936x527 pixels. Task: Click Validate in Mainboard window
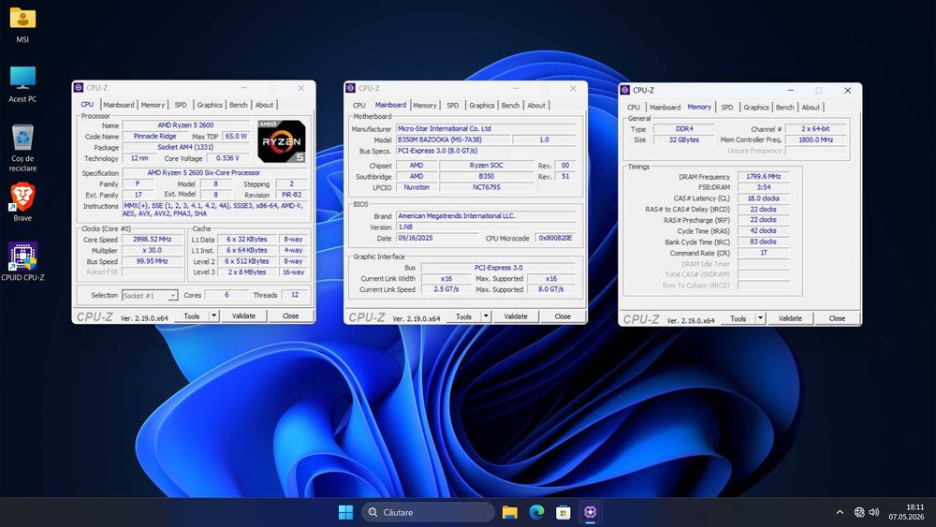click(516, 316)
